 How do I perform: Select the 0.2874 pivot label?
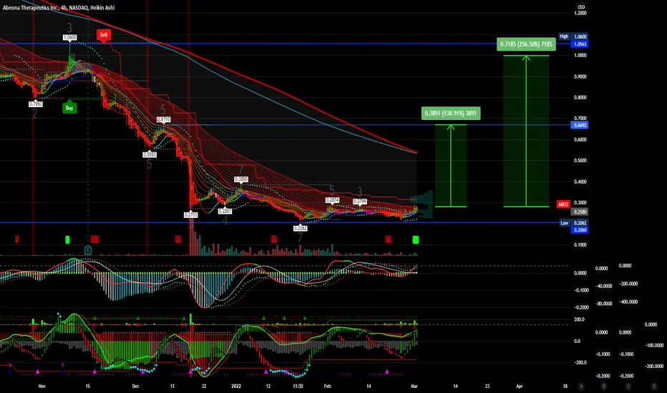[332, 199]
